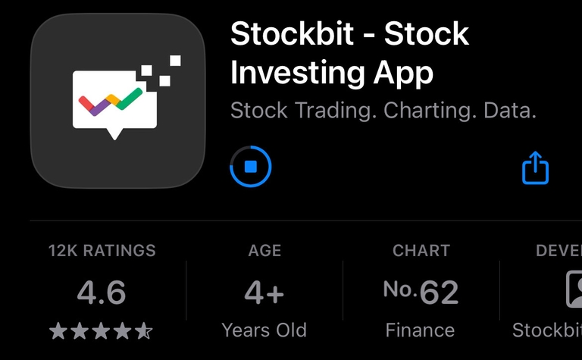The width and height of the screenshot is (582, 360).
Task: Open the 12K Ratings section
Action: tap(102, 250)
